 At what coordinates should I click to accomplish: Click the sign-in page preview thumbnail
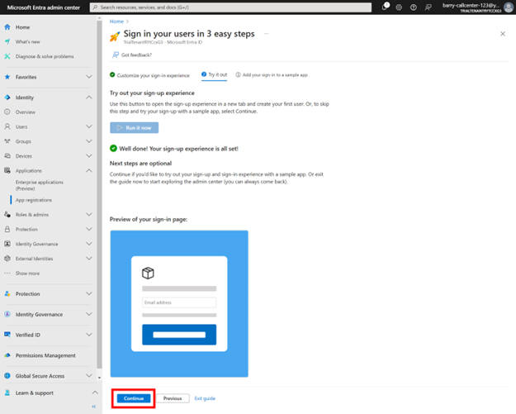[x=179, y=303]
